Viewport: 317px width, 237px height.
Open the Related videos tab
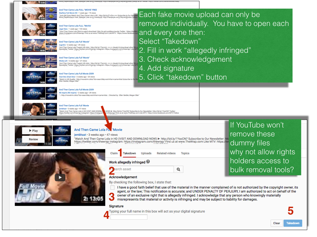166,153
